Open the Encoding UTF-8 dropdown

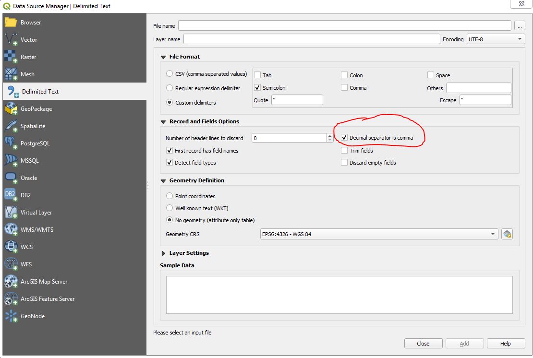(495, 39)
